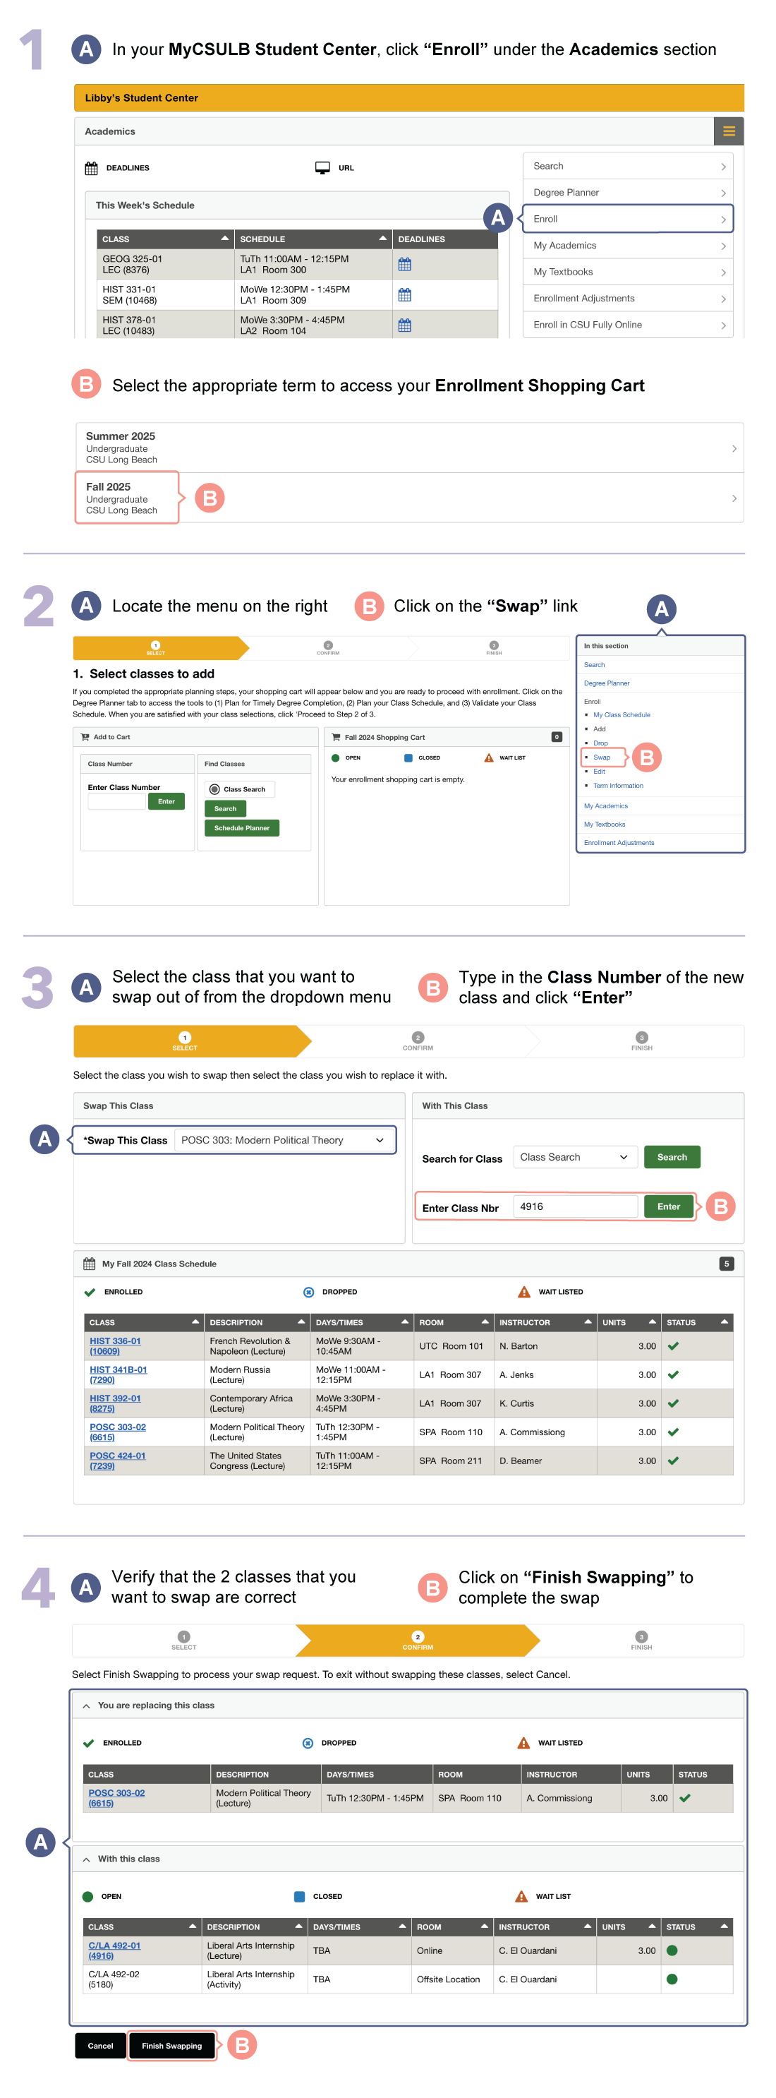This screenshot has width=776, height=2098.
Task: Click the My Fall 2024 Class Schedule calendar icon
Action: coord(89,1264)
